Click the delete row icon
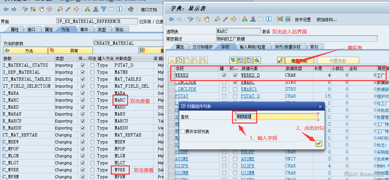 pyautogui.click(x=204, y=60)
